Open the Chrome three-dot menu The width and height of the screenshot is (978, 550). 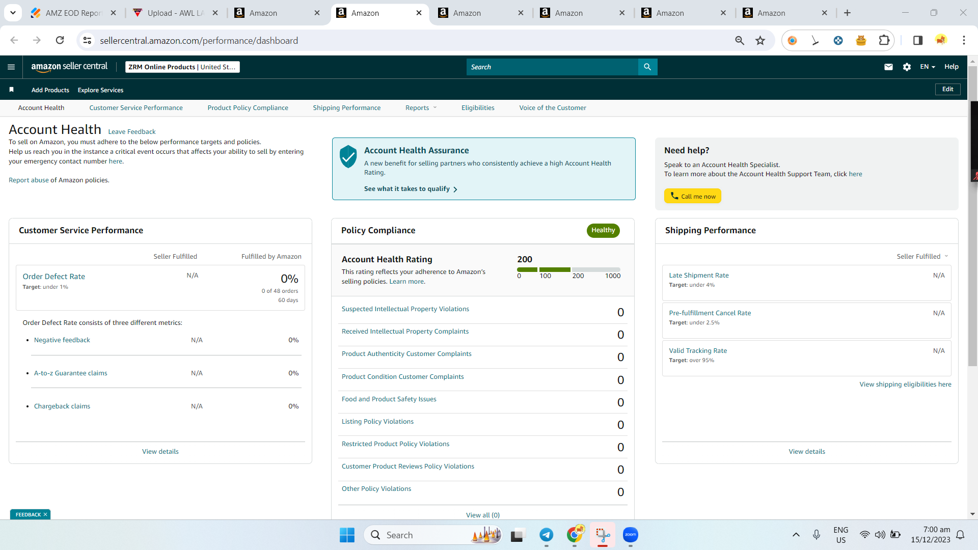click(964, 40)
